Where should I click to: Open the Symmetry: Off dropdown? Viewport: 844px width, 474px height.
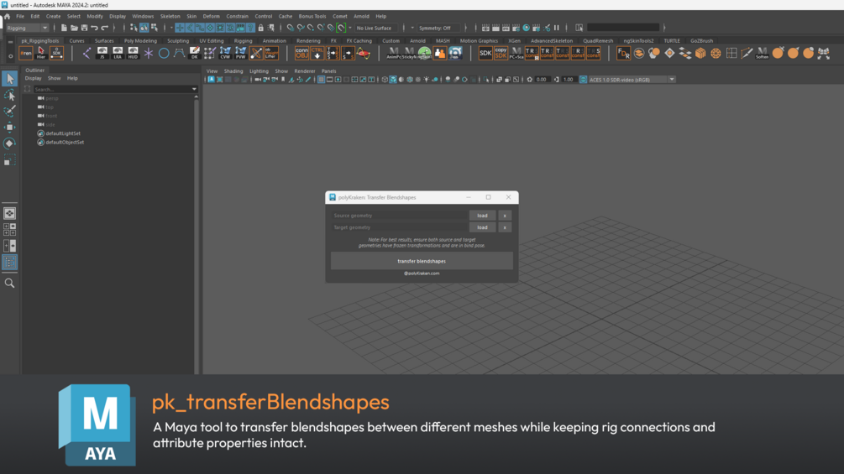439,28
